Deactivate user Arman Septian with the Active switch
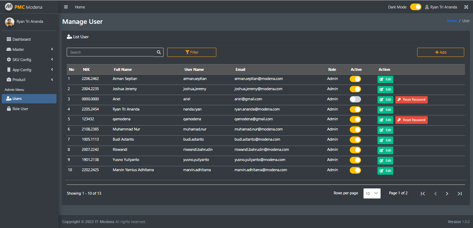Screen dimensions: 473x228 355,79
